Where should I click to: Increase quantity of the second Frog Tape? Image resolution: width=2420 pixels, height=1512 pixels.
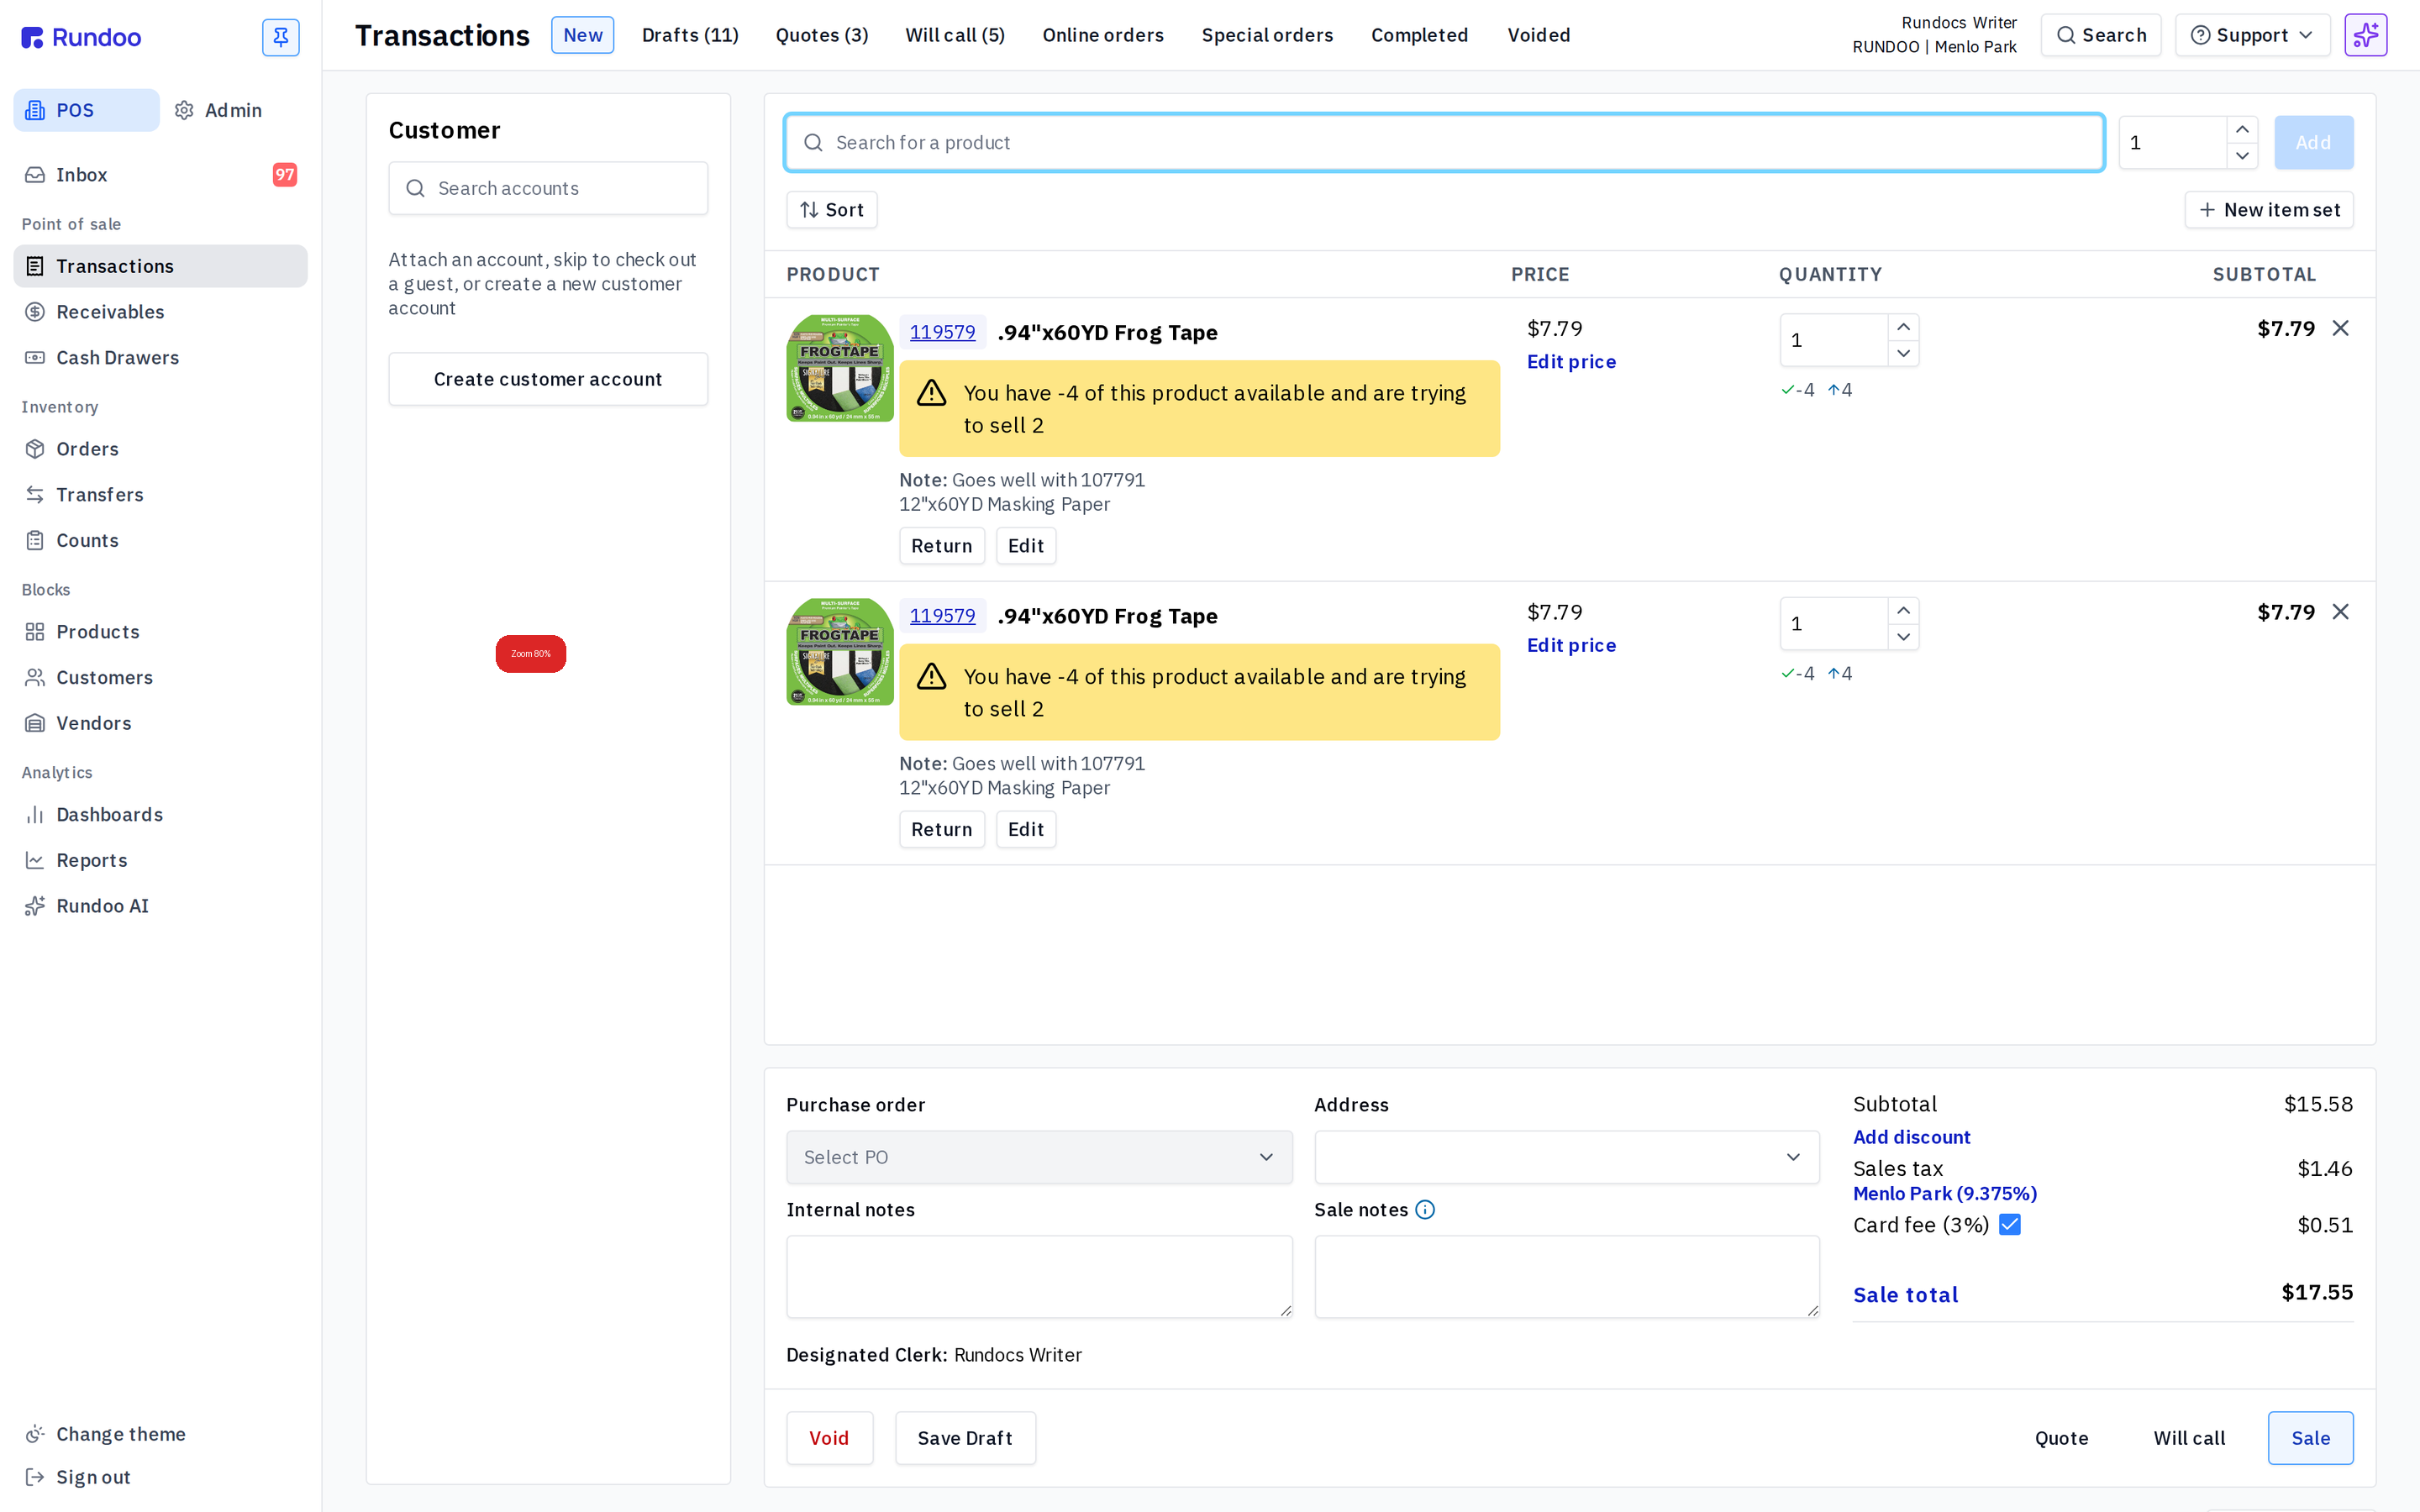click(x=1903, y=610)
